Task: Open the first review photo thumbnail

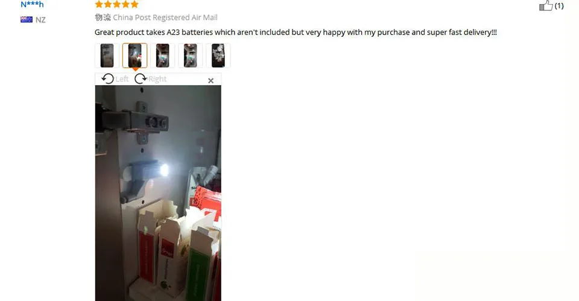Action: click(x=107, y=55)
